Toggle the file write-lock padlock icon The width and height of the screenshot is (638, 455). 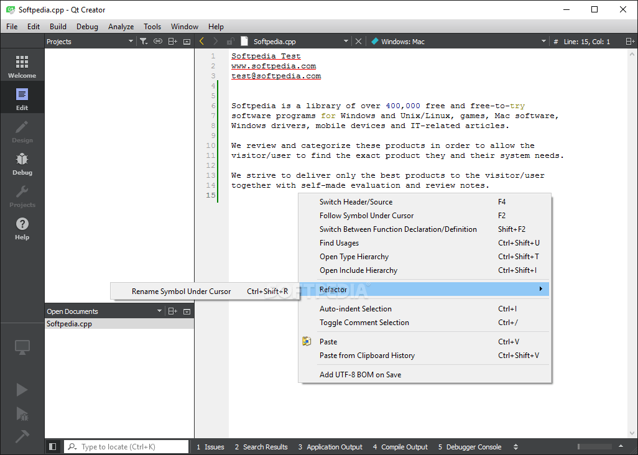[x=229, y=41]
